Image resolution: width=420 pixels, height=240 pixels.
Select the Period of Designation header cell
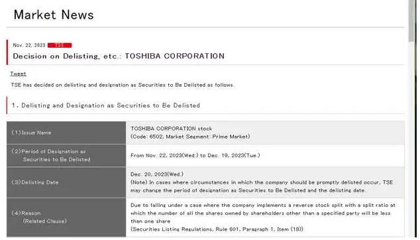66,156
